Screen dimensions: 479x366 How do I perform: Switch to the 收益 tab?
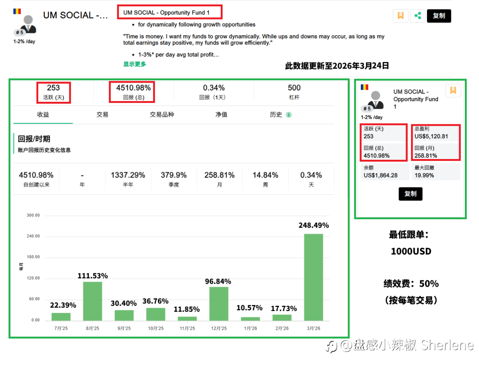(x=43, y=115)
